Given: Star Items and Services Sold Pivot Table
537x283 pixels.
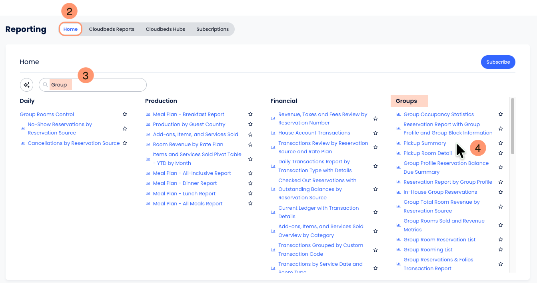Looking at the screenshot, I should 250,159.
